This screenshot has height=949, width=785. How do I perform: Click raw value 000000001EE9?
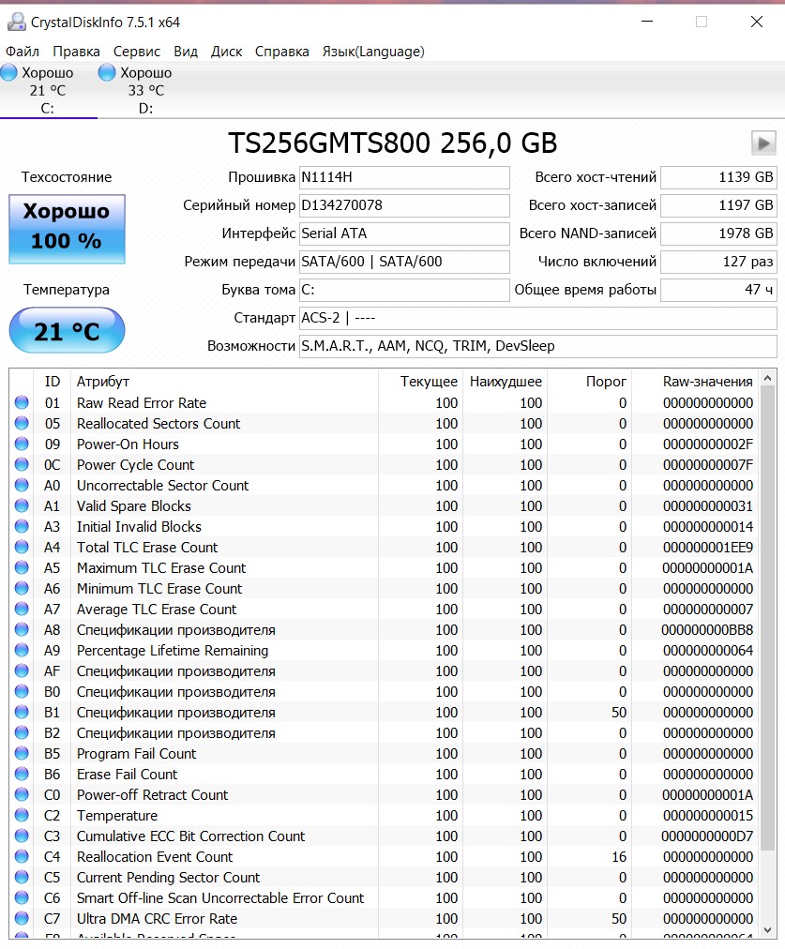click(707, 547)
